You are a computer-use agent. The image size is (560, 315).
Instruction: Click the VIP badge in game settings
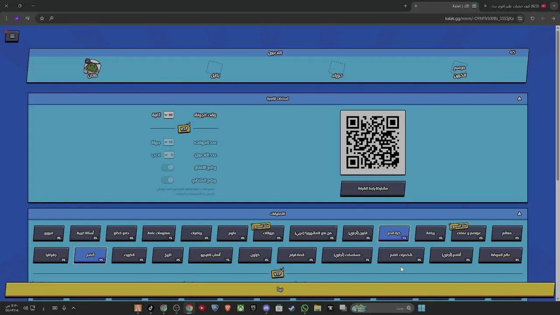point(184,129)
